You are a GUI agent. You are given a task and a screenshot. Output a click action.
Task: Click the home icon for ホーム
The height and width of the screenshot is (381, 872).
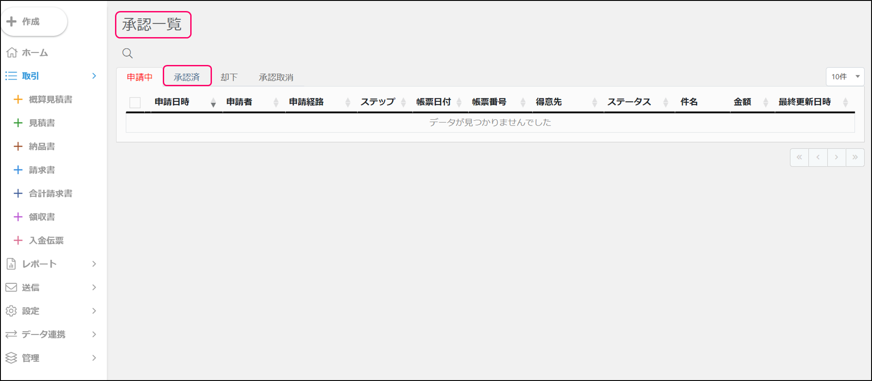(12, 53)
